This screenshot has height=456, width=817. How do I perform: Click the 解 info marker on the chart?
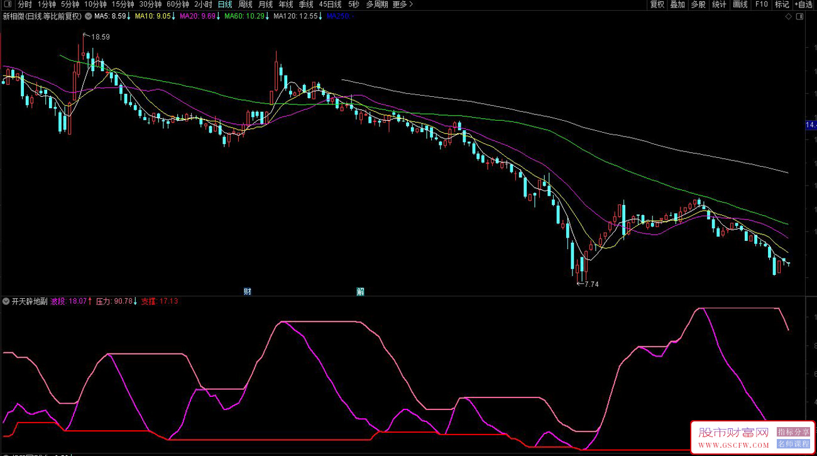coord(361,291)
